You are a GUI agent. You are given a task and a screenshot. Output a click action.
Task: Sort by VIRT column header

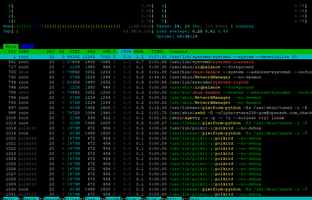[x=75, y=52]
